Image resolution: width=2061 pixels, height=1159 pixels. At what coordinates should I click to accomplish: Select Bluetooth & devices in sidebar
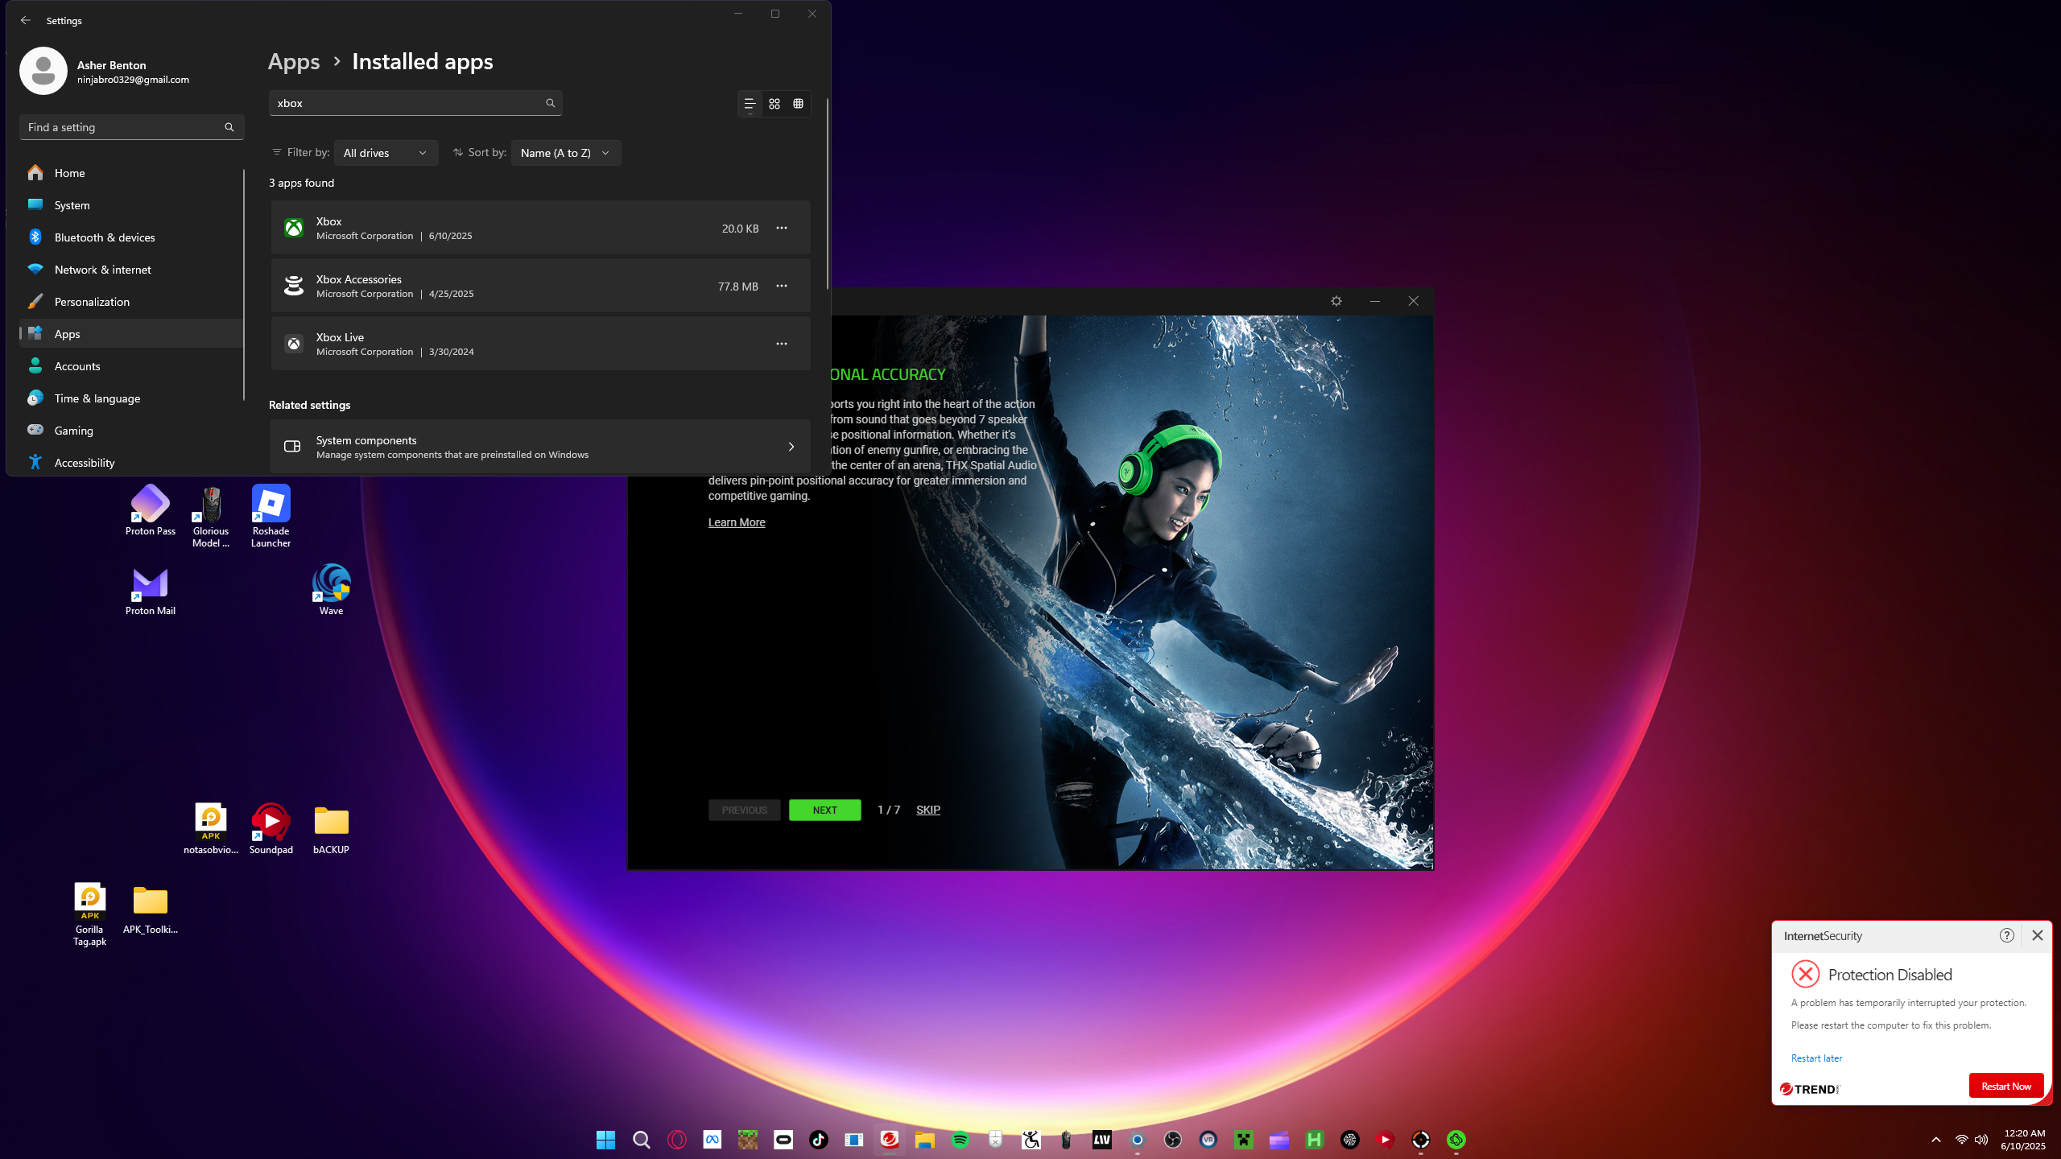[x=105, y=237]
